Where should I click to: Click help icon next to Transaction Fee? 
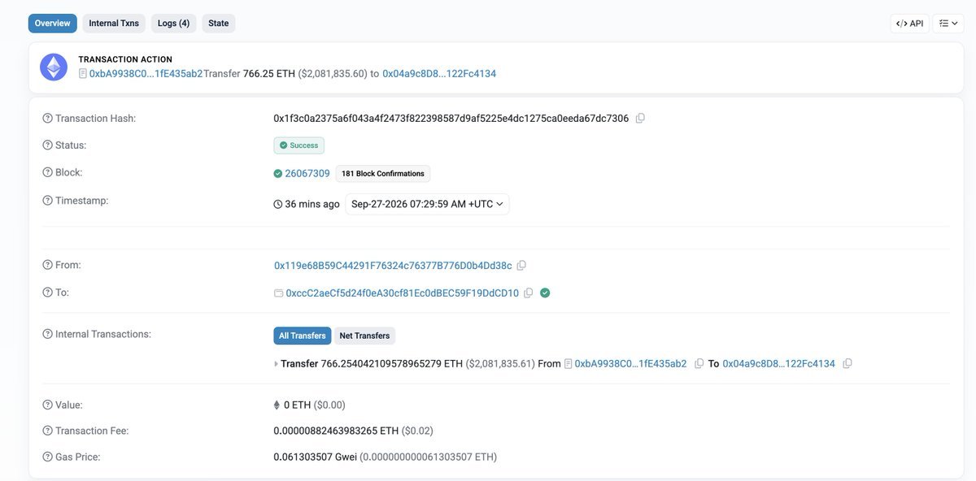pos(47,431)
